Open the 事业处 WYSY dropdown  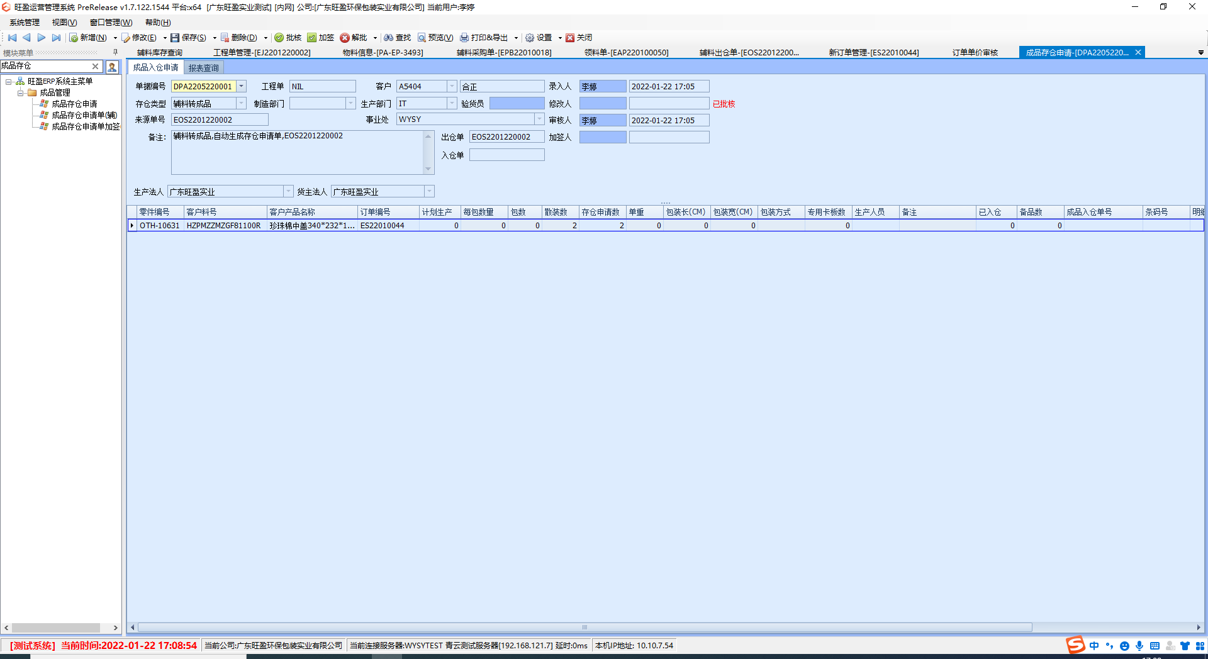coord(539,119)
